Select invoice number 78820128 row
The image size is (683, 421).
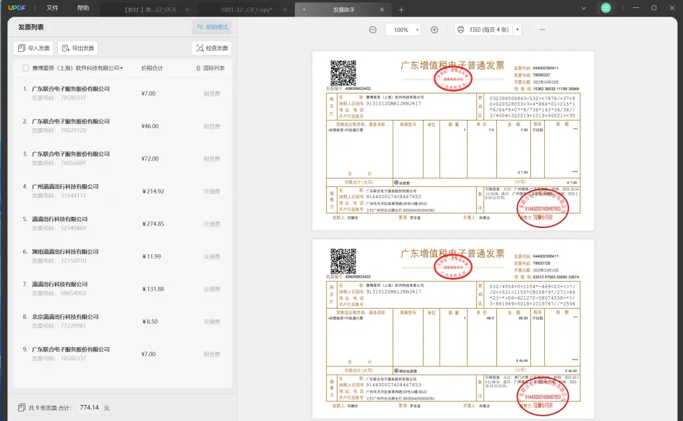pyautogui.click(x=123, y=126)
